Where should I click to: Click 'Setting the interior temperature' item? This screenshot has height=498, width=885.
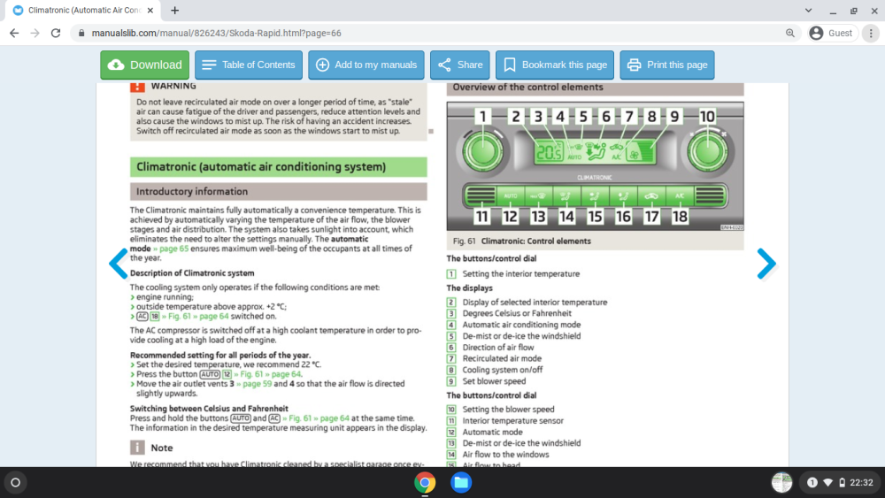(x=521, y=274)
